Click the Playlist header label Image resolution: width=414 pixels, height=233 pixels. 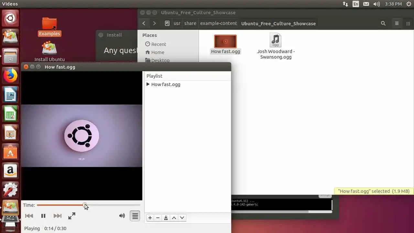(x=154, y=76)
